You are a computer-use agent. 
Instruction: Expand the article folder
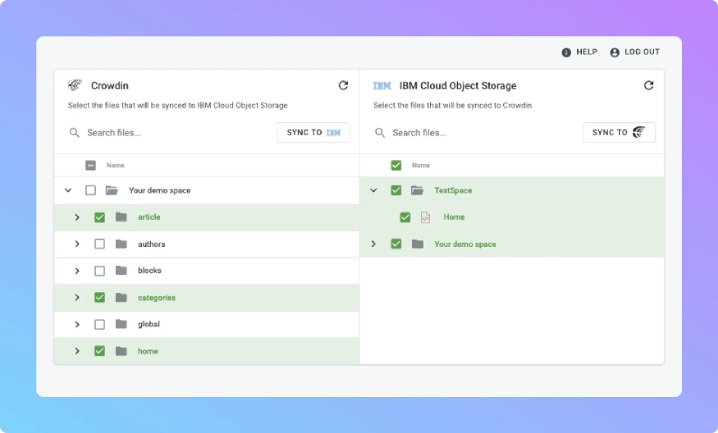[x=77, y=217]
